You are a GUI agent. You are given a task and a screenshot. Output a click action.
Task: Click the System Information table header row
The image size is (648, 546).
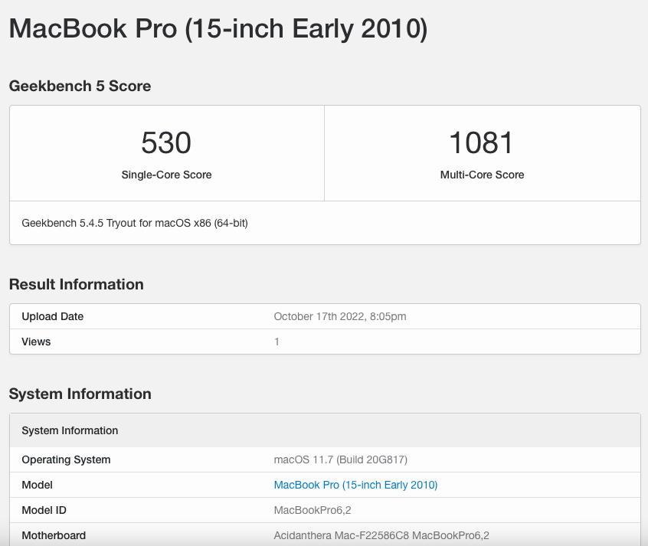pos(326,430)
